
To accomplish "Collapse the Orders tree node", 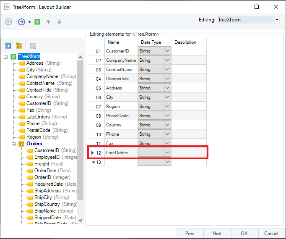I will click(14, 144).
